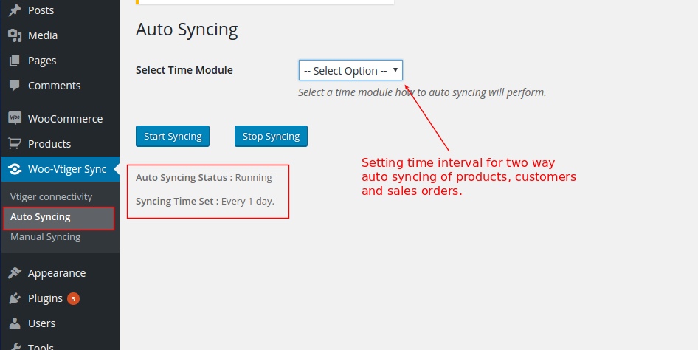The width and height of the screenshot is (698, 350).
Task: Open the Select Time Module dropdown
Action: coord(350,70)
